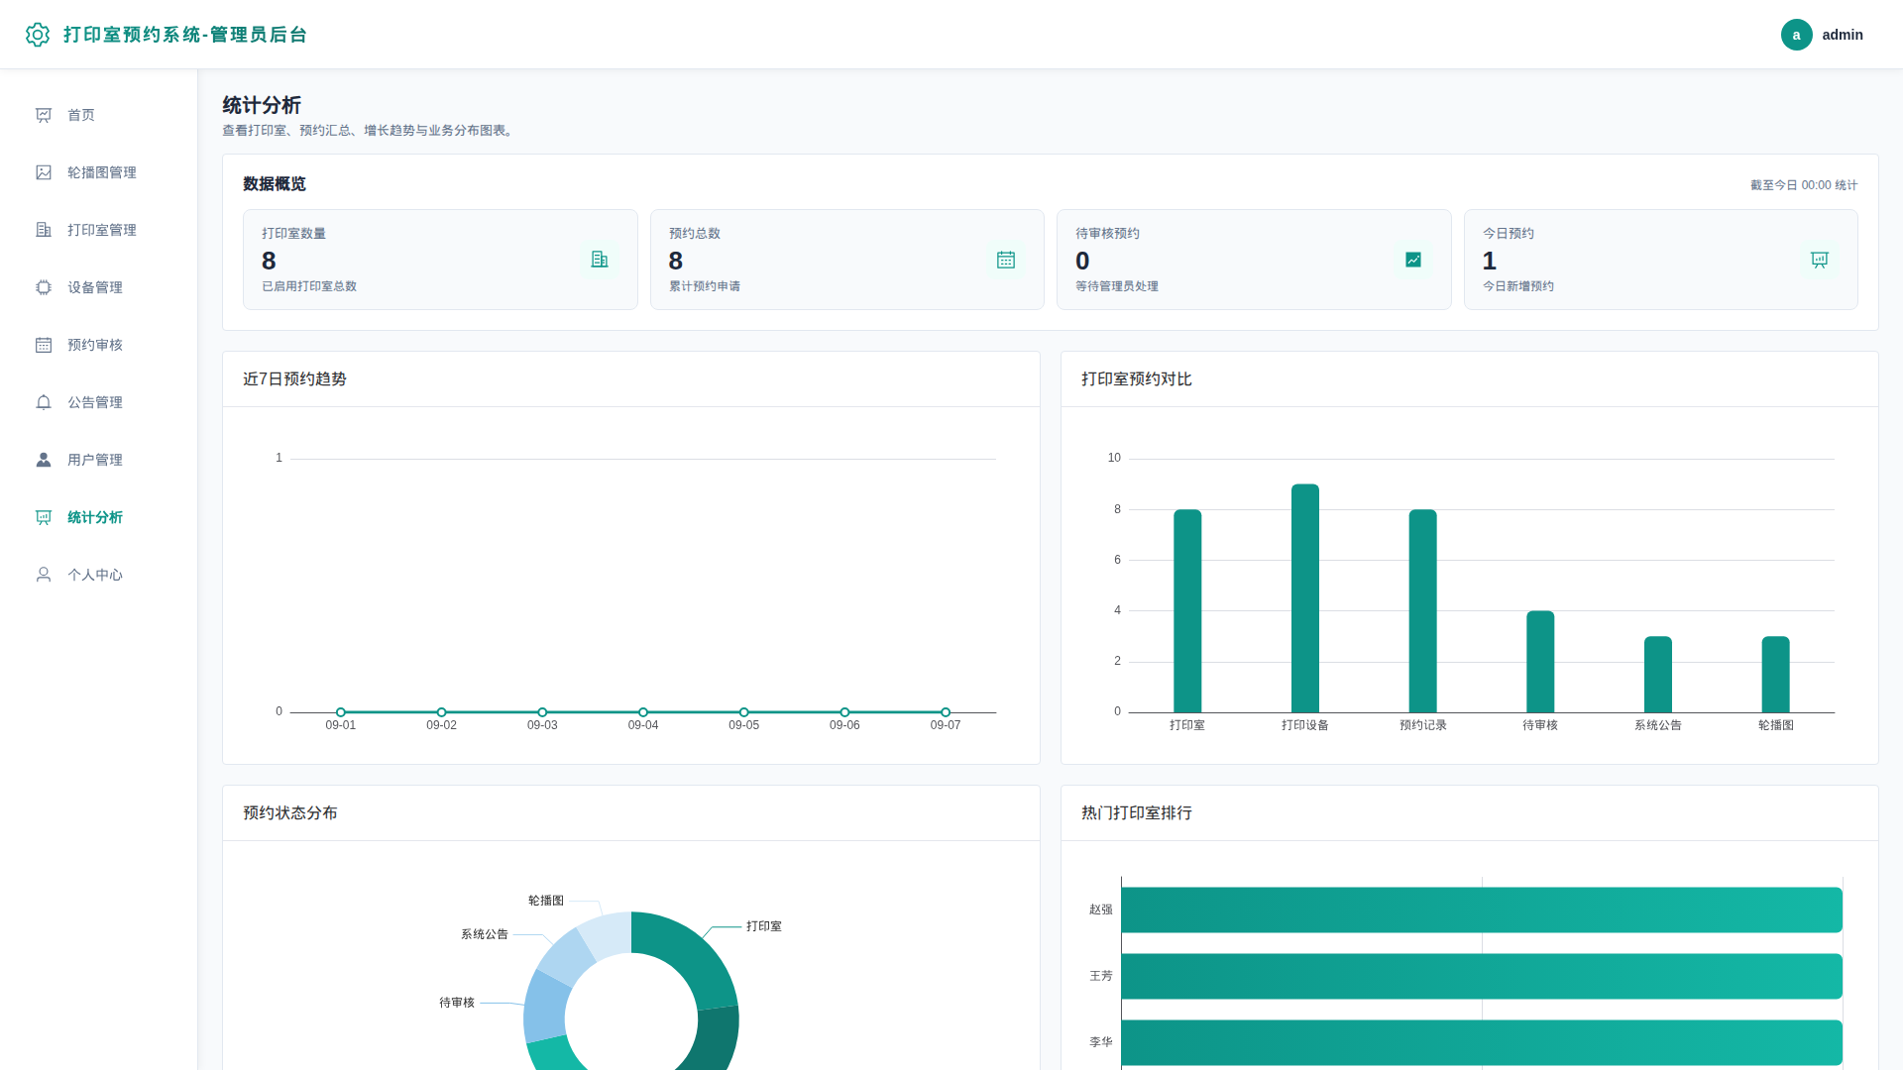Click the 系统公告 donut chart label

point(485,934)
